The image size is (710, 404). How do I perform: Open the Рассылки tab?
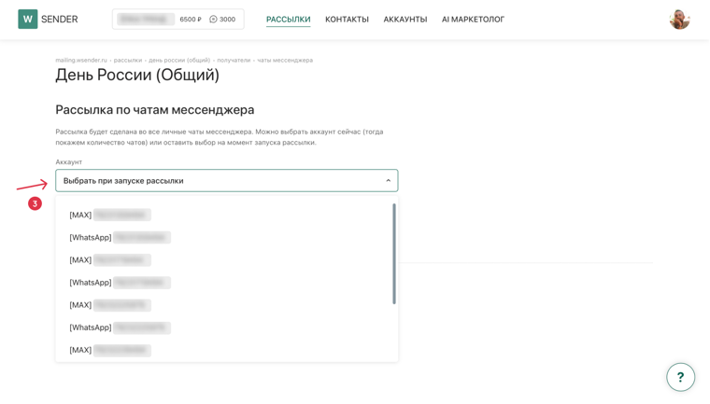(x=288, y=20)
